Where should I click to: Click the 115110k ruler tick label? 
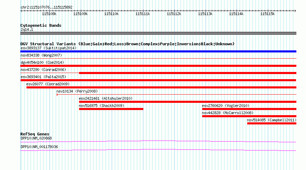(111, 14)
